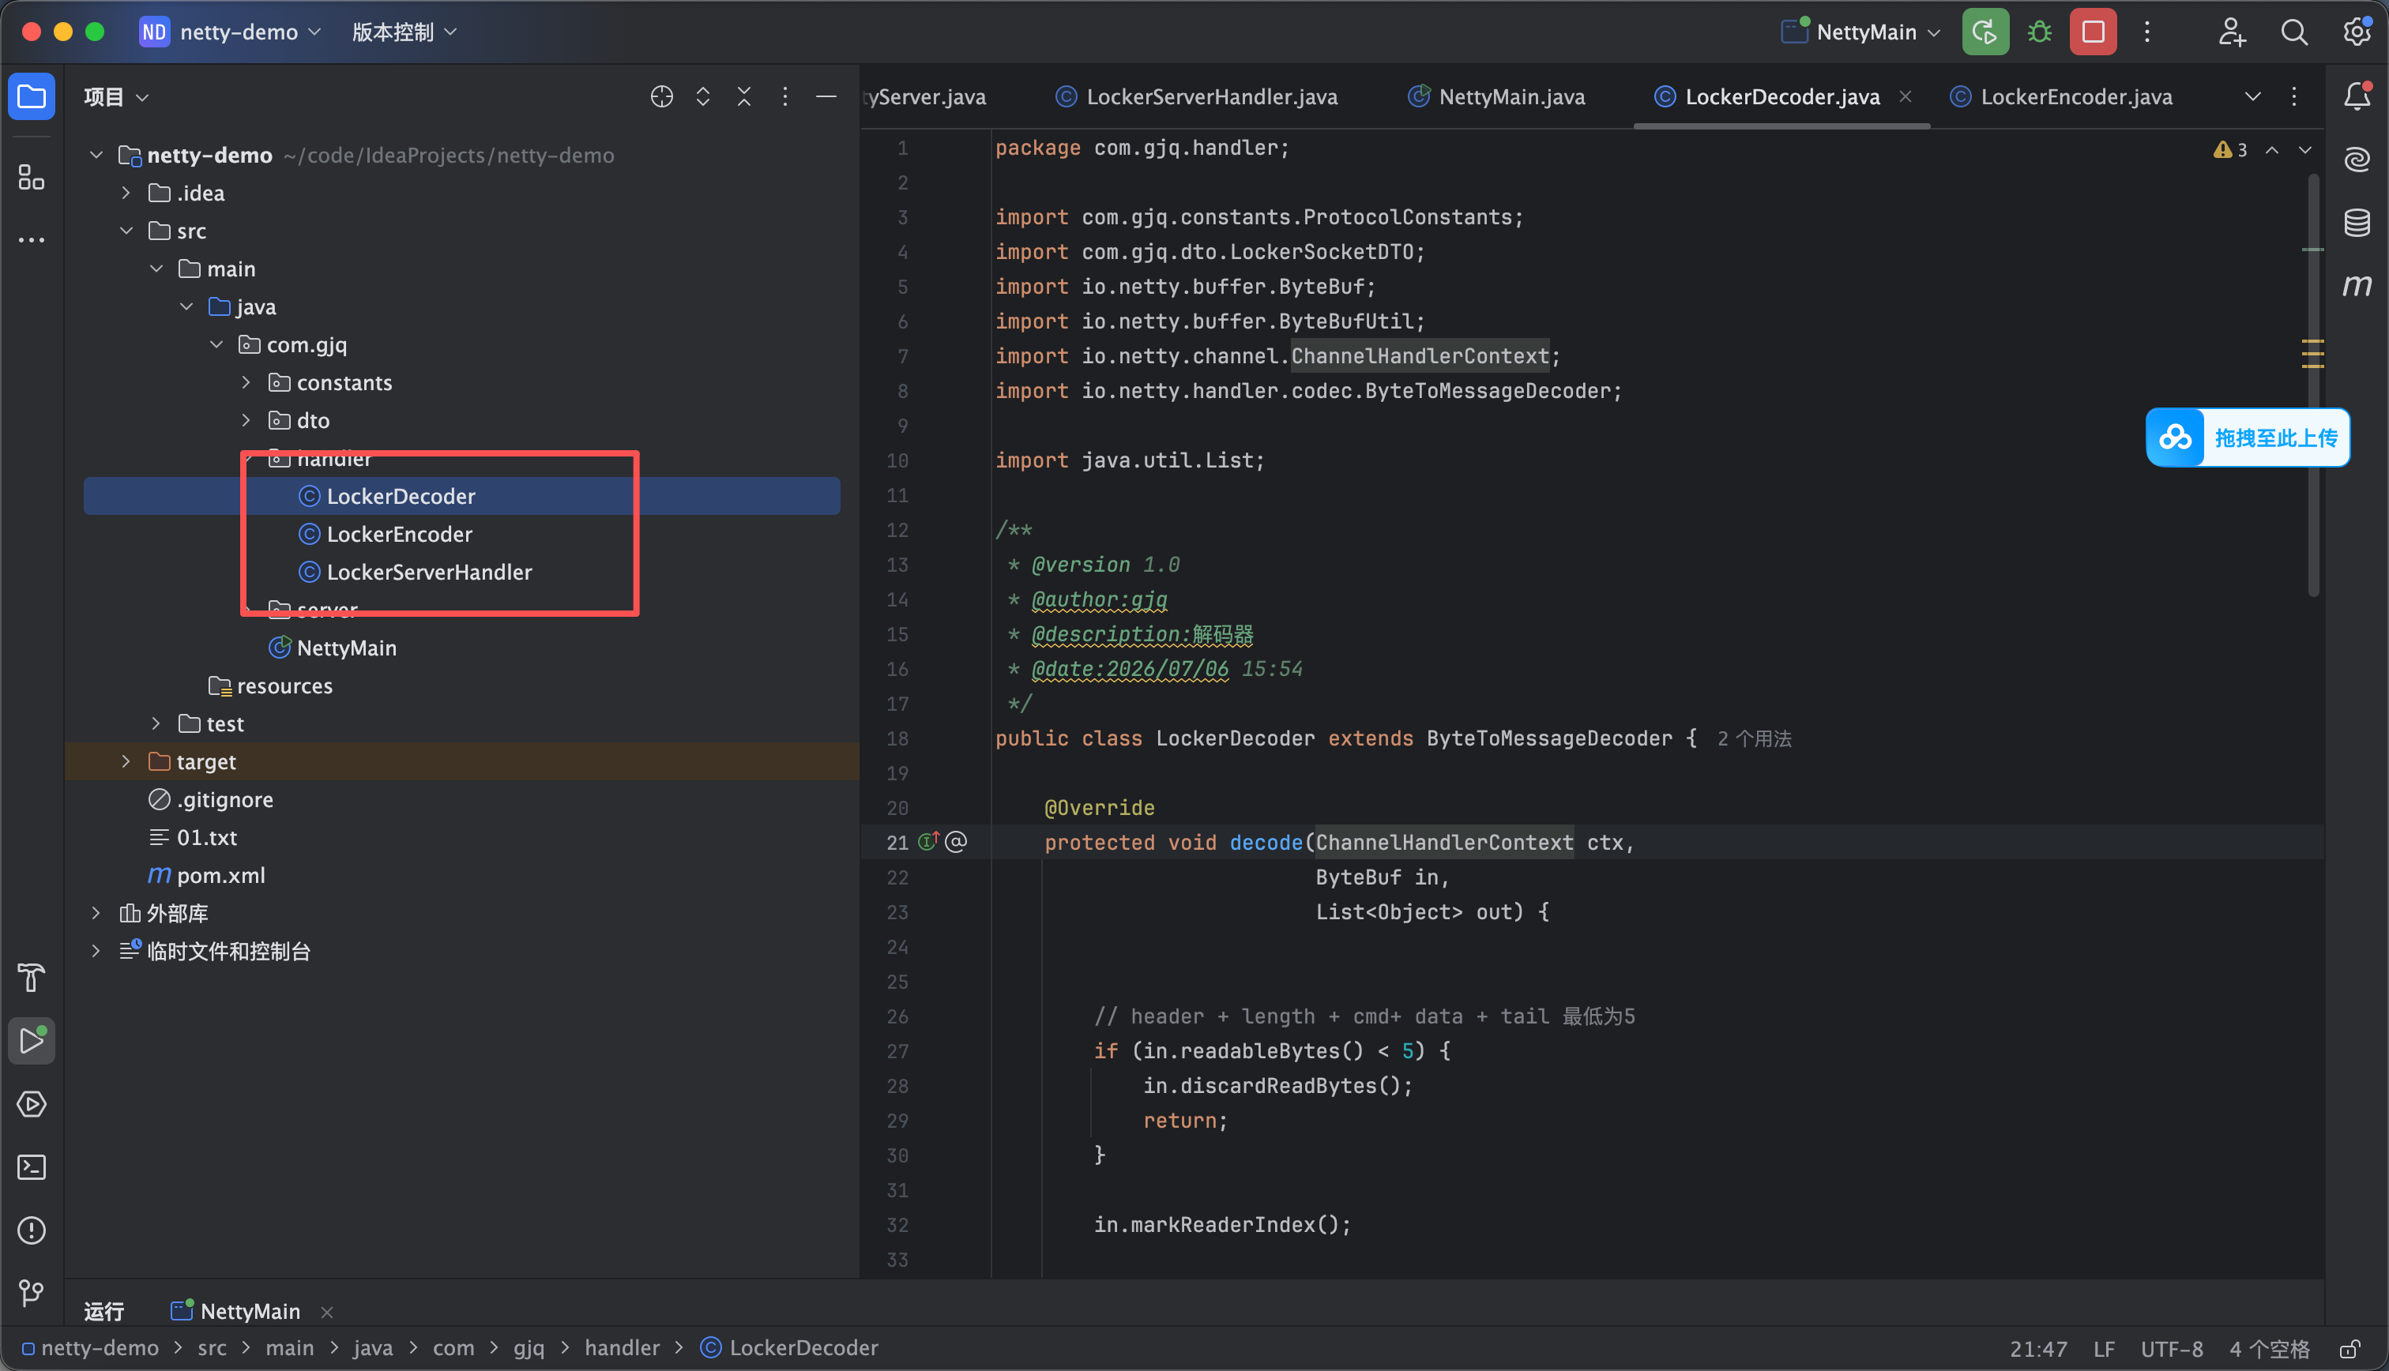Expand the target folder
This screenshot has width=2389, height=1371.
(126, 761)
